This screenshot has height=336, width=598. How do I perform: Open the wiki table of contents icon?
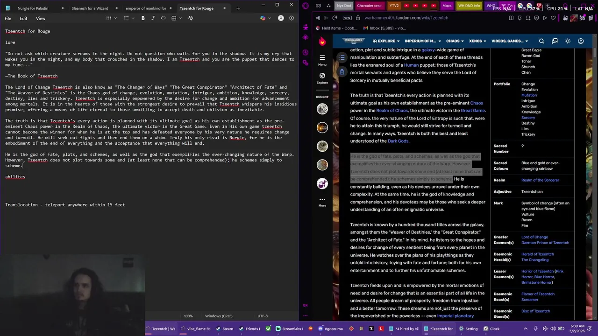342,57
